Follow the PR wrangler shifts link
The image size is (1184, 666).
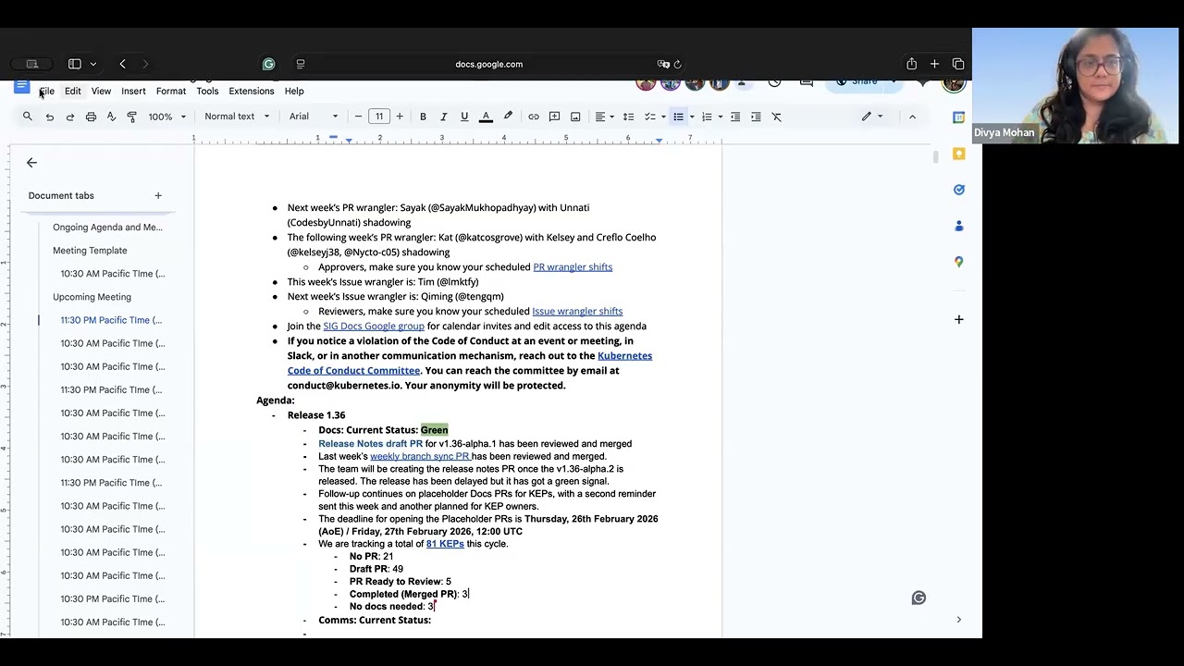(x=573, y=267)
